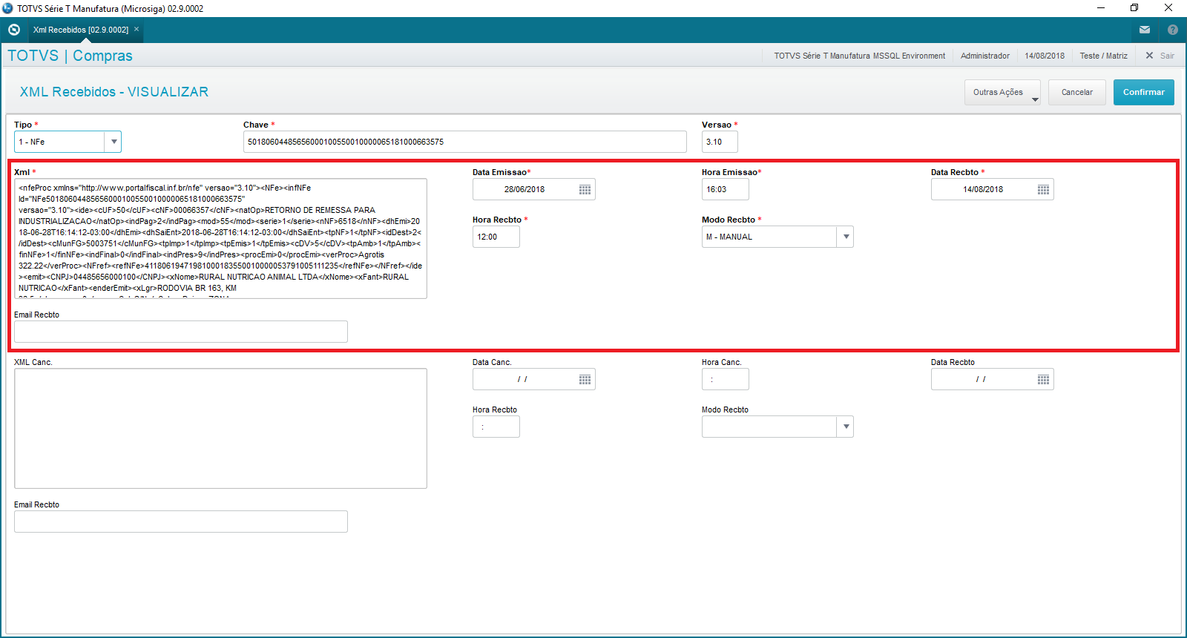Open calendar picker for first Data Recbto
Screen dimensions: 1187x638
coord(1043,190)
